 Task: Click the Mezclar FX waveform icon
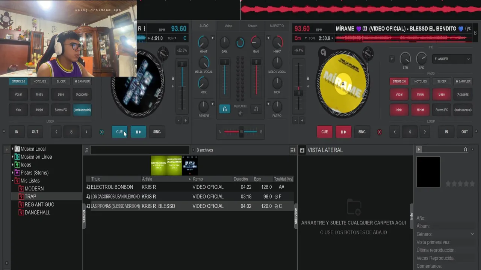pos(240,113)
